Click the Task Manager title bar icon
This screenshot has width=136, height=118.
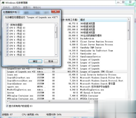coord(3,3)
